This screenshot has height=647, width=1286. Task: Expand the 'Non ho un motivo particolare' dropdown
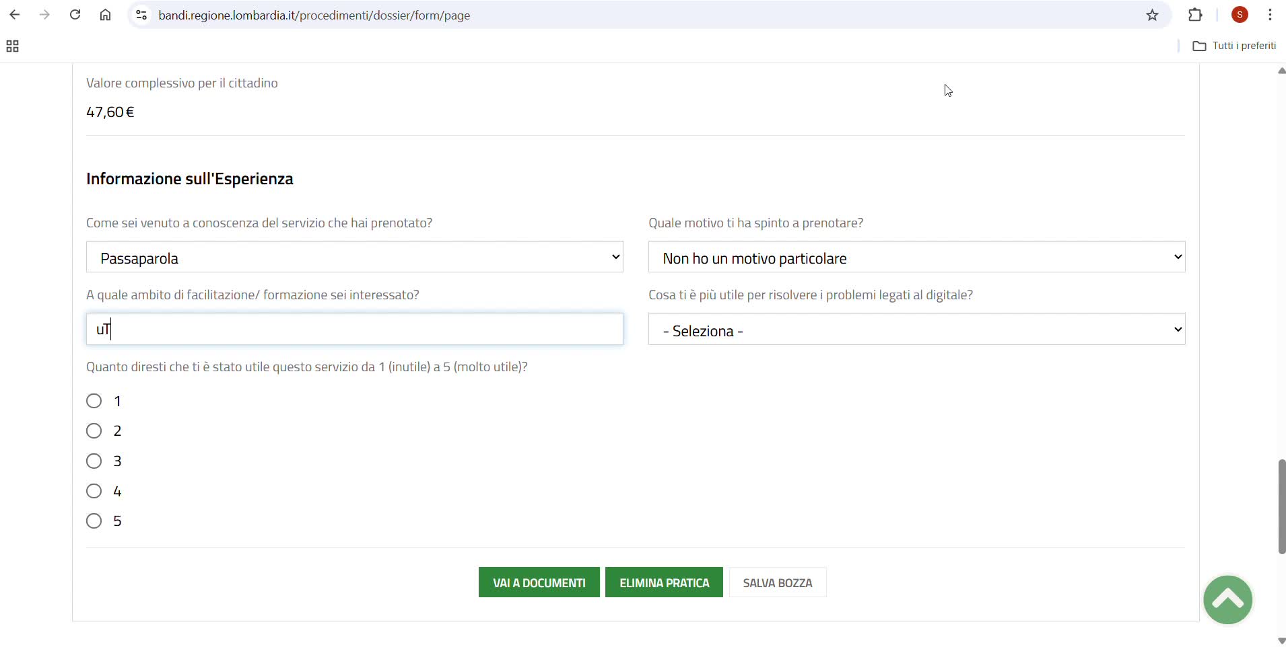click(916, 257)
